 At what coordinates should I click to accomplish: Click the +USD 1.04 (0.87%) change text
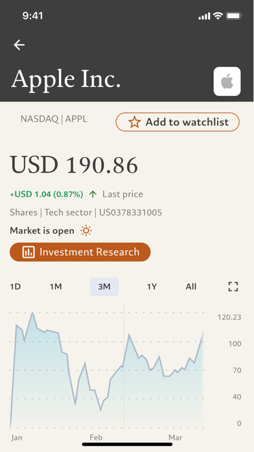click(x=47, y=194)
